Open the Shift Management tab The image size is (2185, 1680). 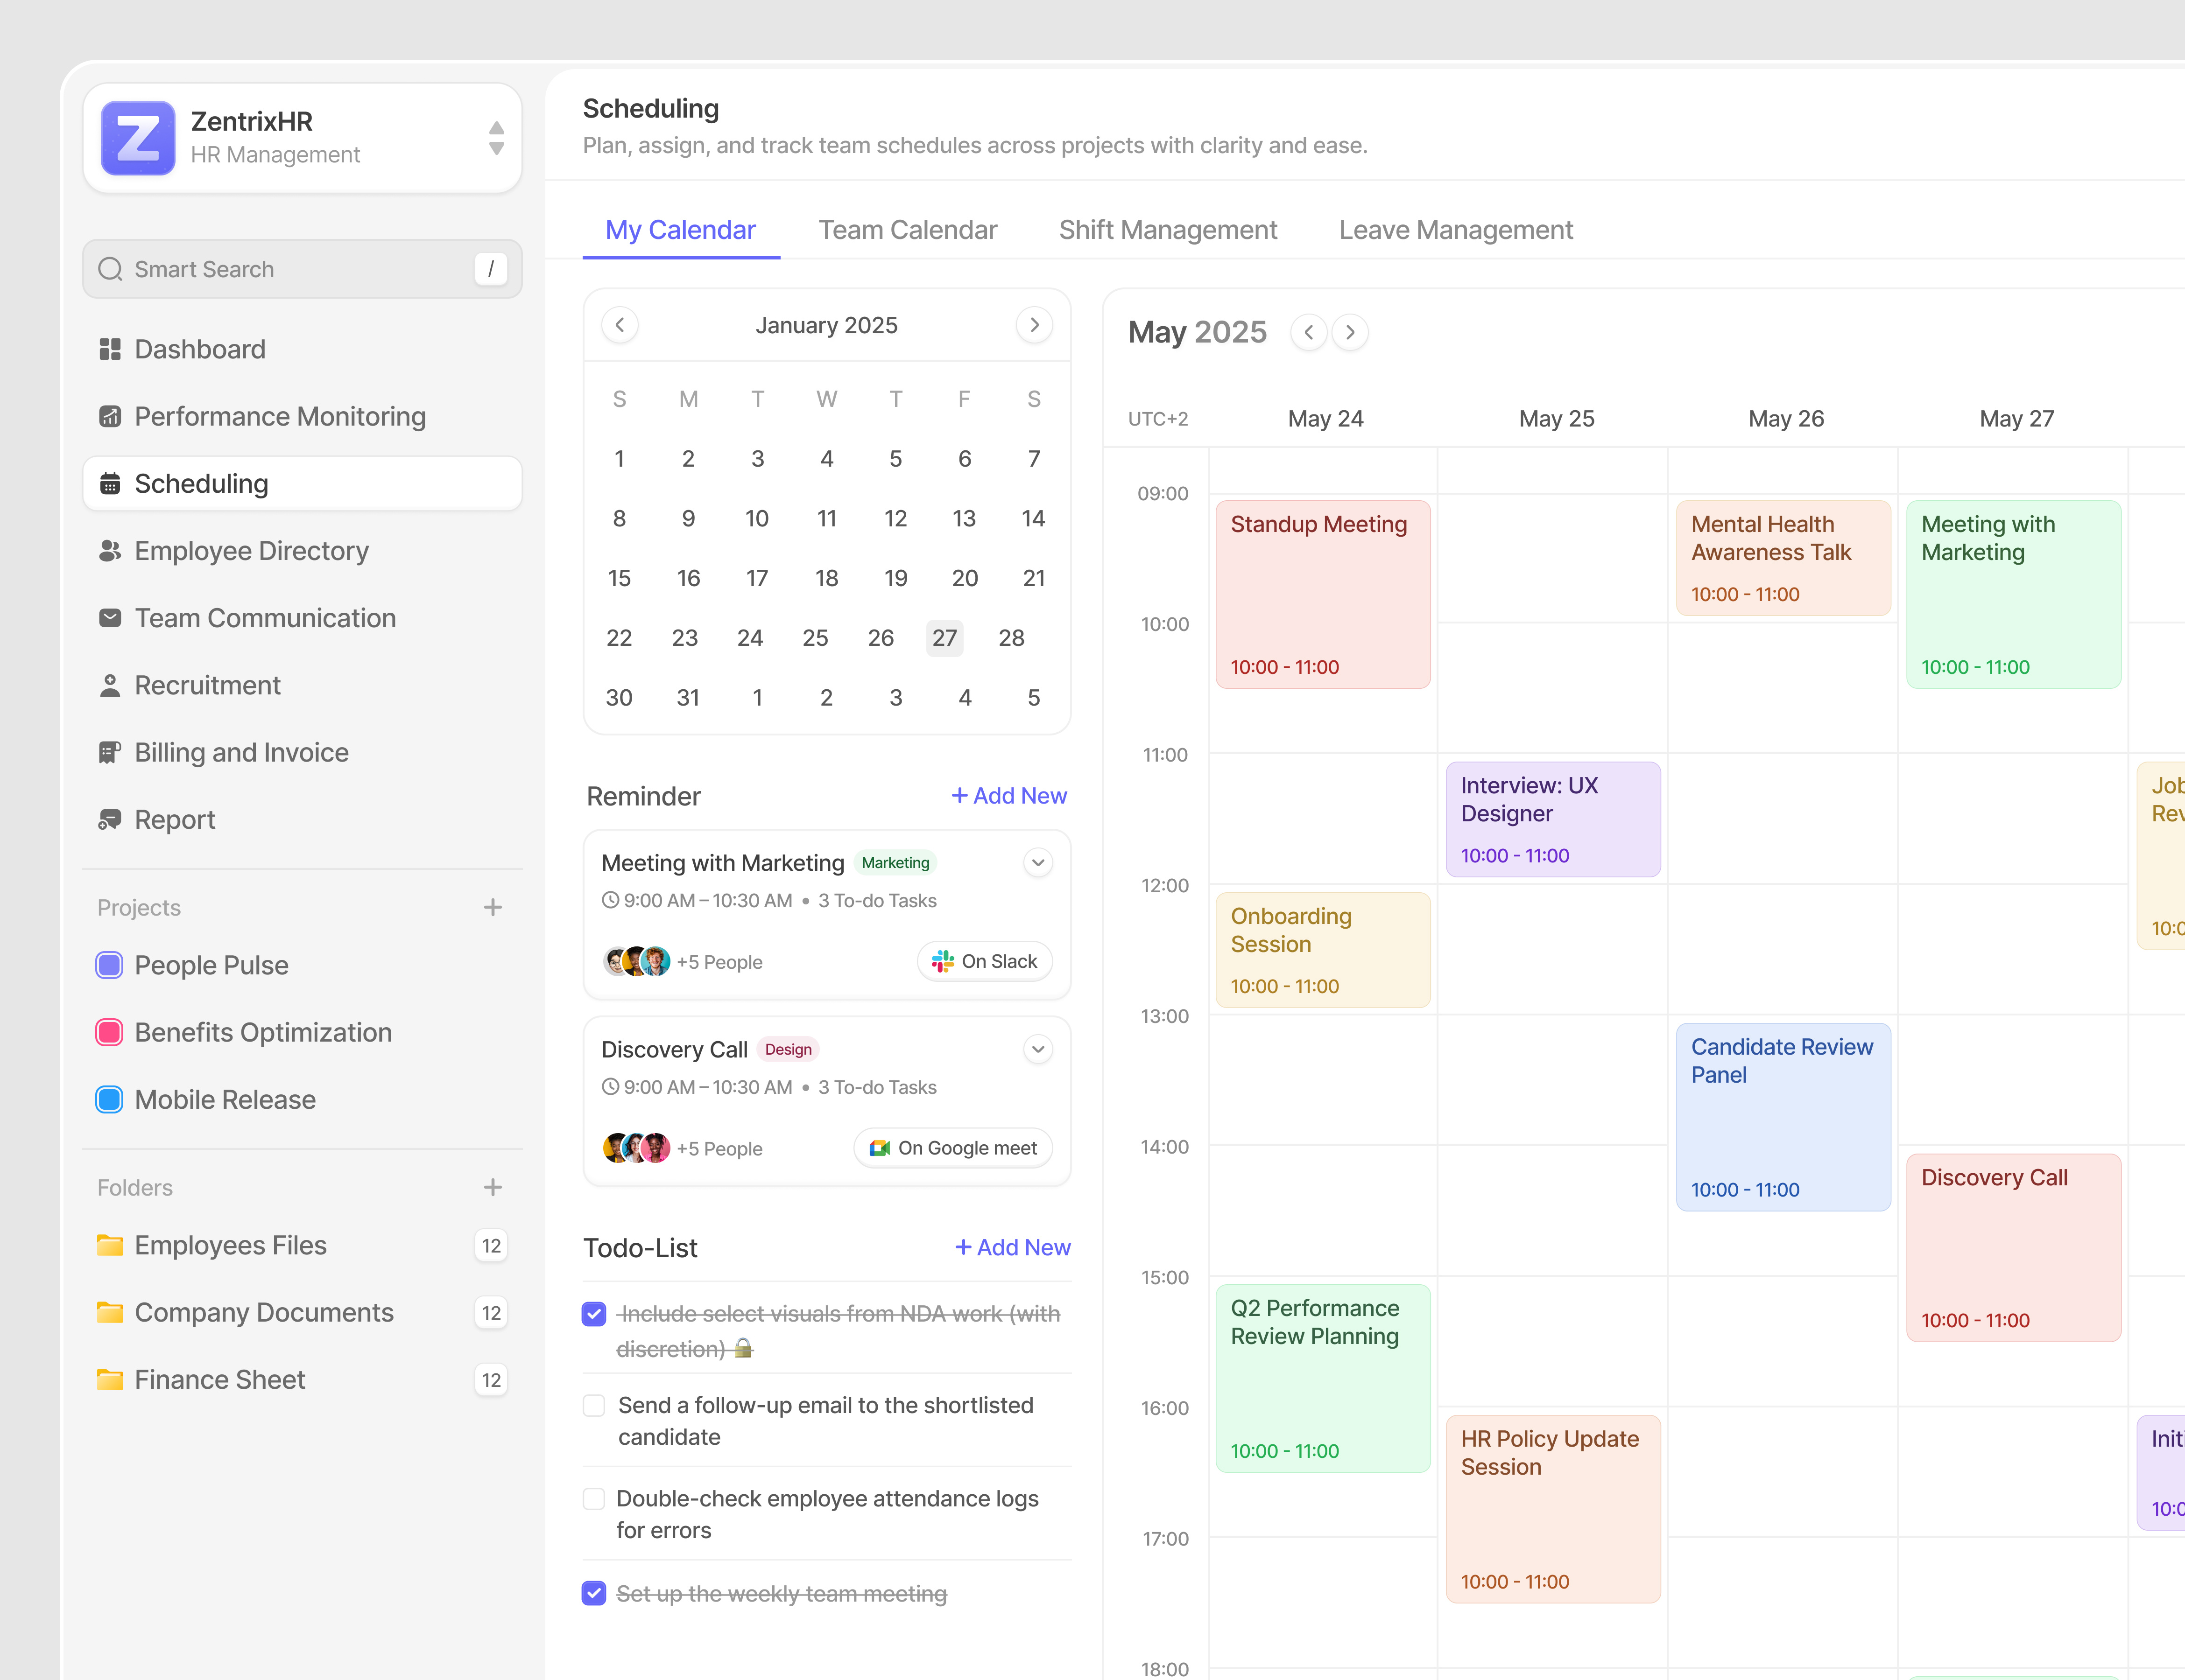point(1168,230)
